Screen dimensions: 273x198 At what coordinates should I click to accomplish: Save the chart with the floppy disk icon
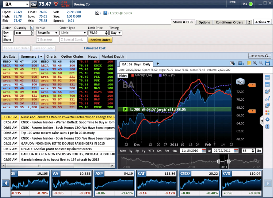click(268, 63)
